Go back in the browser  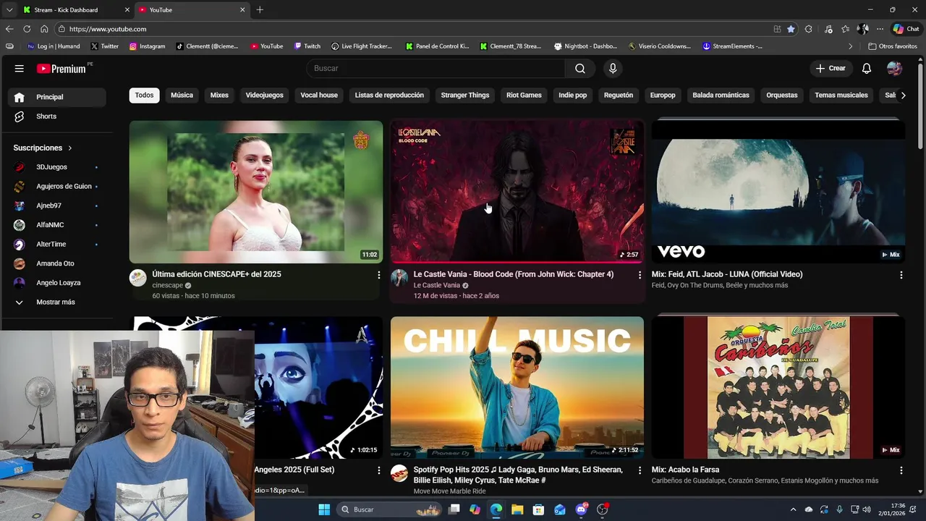(9, 29)
